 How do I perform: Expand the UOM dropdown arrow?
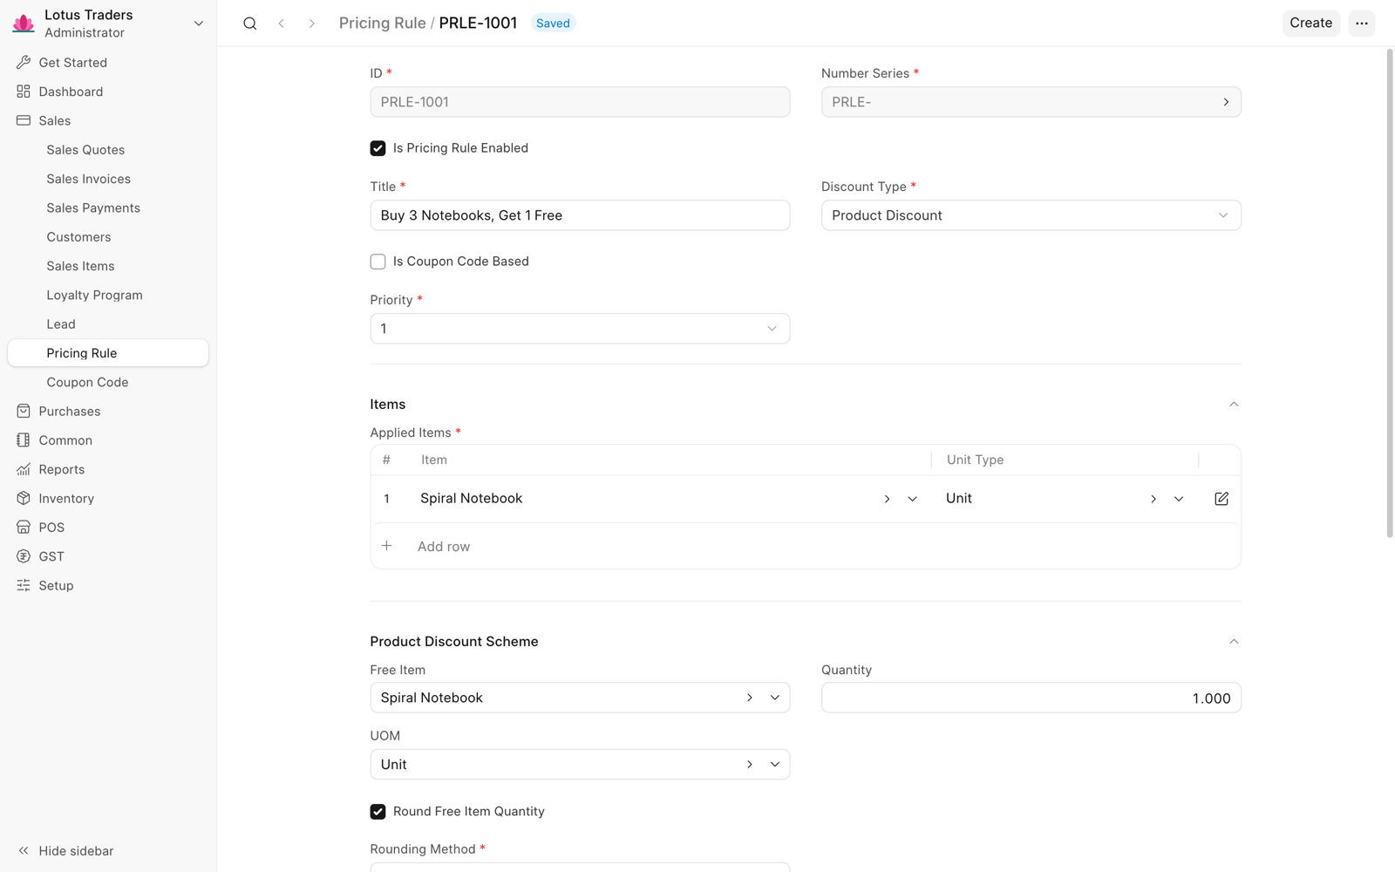click(x=774, y=765)
